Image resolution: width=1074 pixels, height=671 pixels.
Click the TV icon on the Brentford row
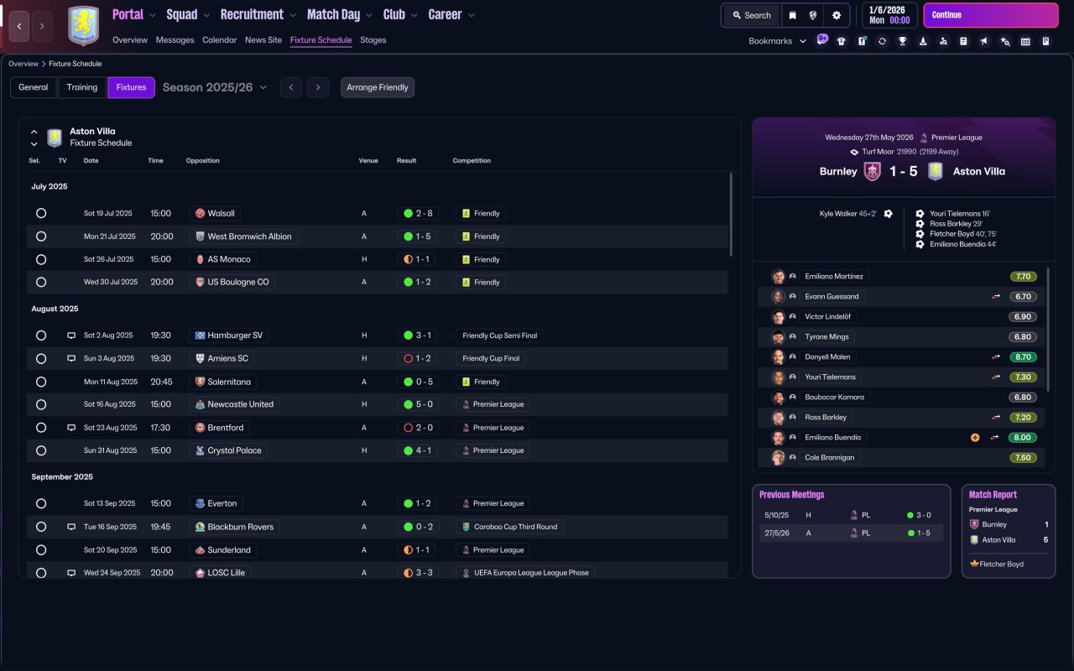coord(71,428)
